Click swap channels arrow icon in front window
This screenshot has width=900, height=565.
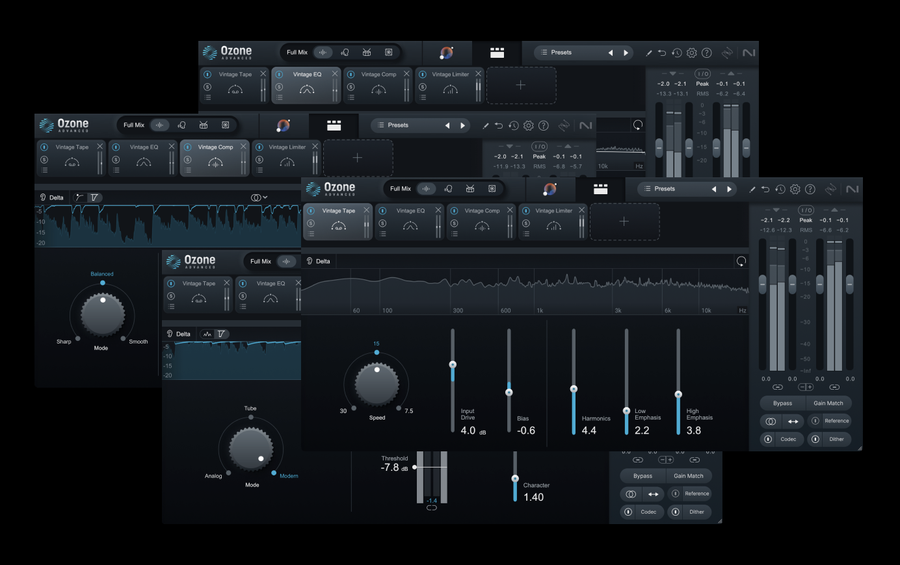pyautogui.click(x=793, y=421)
